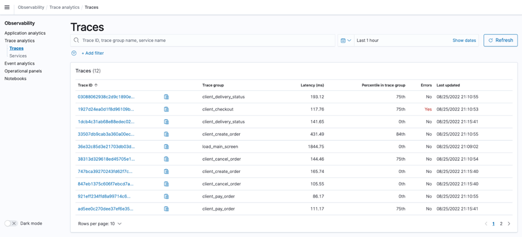
Task: Select page 1 in pagination
Action: (494, 224)
